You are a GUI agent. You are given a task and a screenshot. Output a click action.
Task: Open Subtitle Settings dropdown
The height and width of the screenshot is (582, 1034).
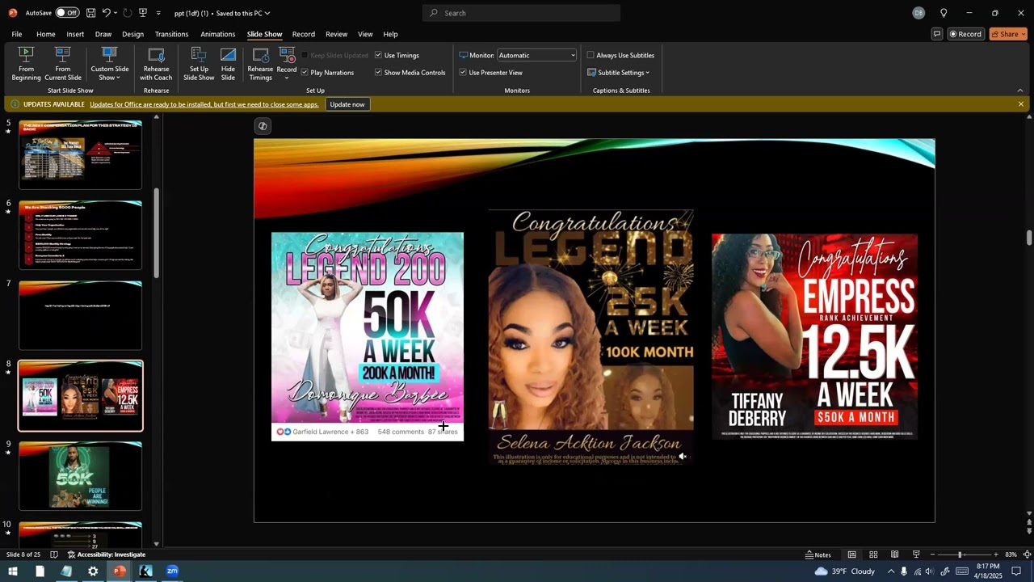(x=619, y=73)
